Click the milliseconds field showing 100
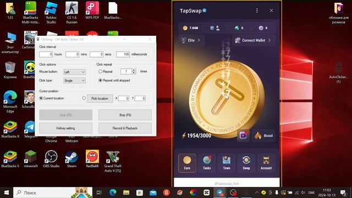 (123, 54)
